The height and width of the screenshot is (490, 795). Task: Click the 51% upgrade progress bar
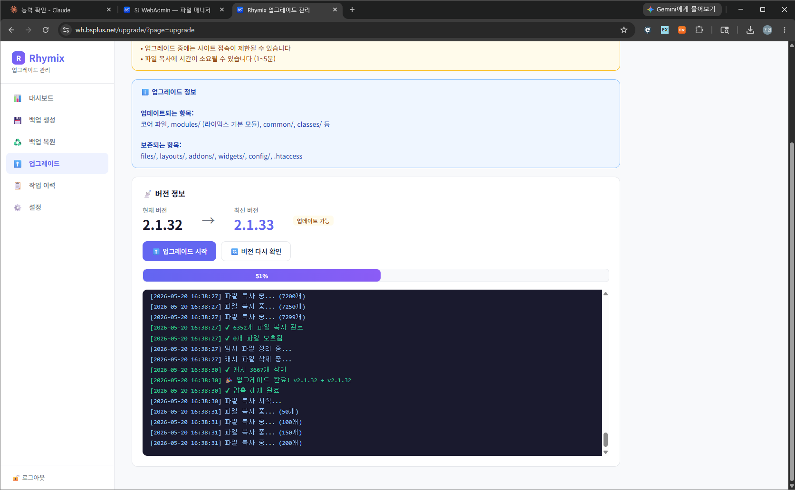(x=375, y=275)
